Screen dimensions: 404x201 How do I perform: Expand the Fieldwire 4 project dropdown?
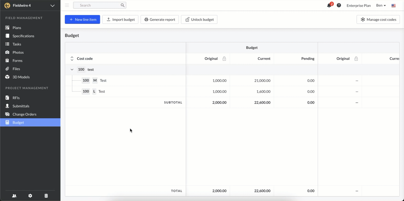pos(52,5)
